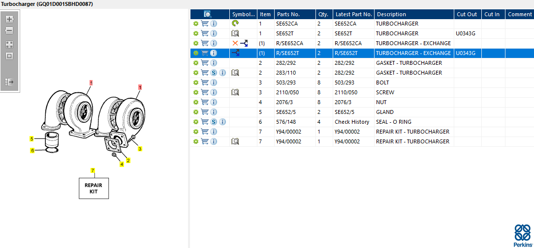Add SE652CA turbocharger to cart
The width and height of the screenshot is (534, 248).
[205, 24]
